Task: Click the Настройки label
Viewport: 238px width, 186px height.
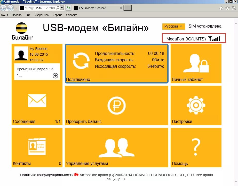Action: click(182, 121)
